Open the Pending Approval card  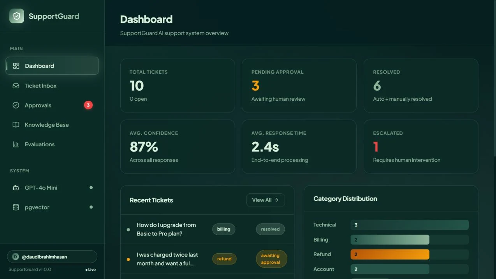coord(299,86)
